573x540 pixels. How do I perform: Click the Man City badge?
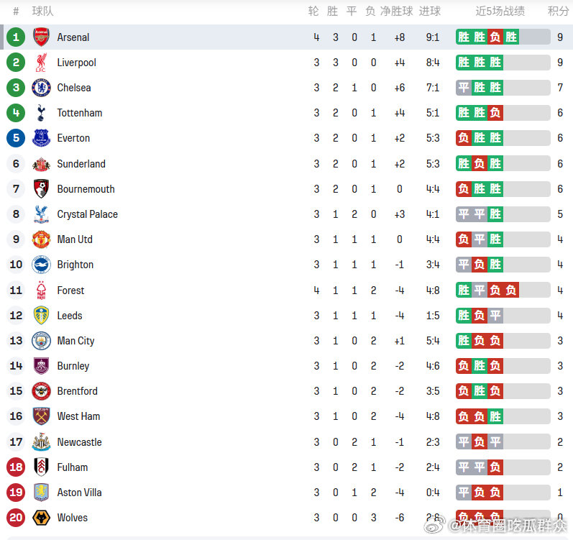pyautogui.click(x=41, y=341)
